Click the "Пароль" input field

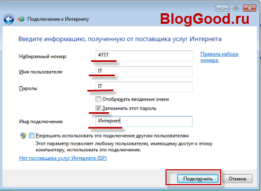click(144, 87)
